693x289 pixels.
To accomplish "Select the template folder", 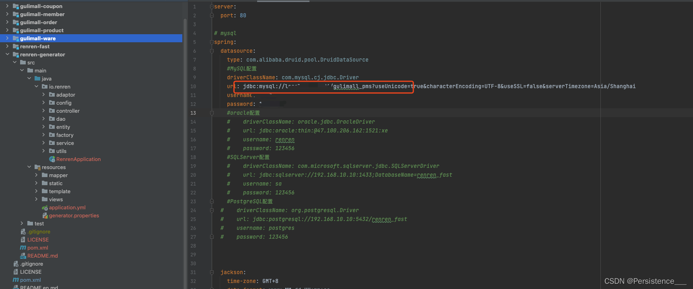I will click(60, 191).
